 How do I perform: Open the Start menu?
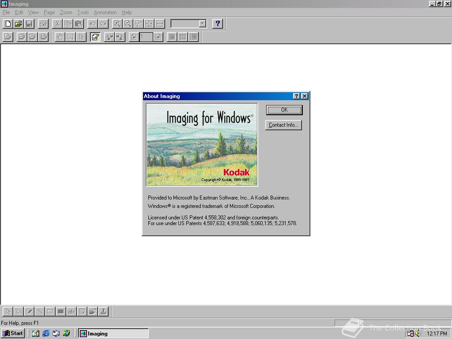pyautogui.click(x=13, y=334)
